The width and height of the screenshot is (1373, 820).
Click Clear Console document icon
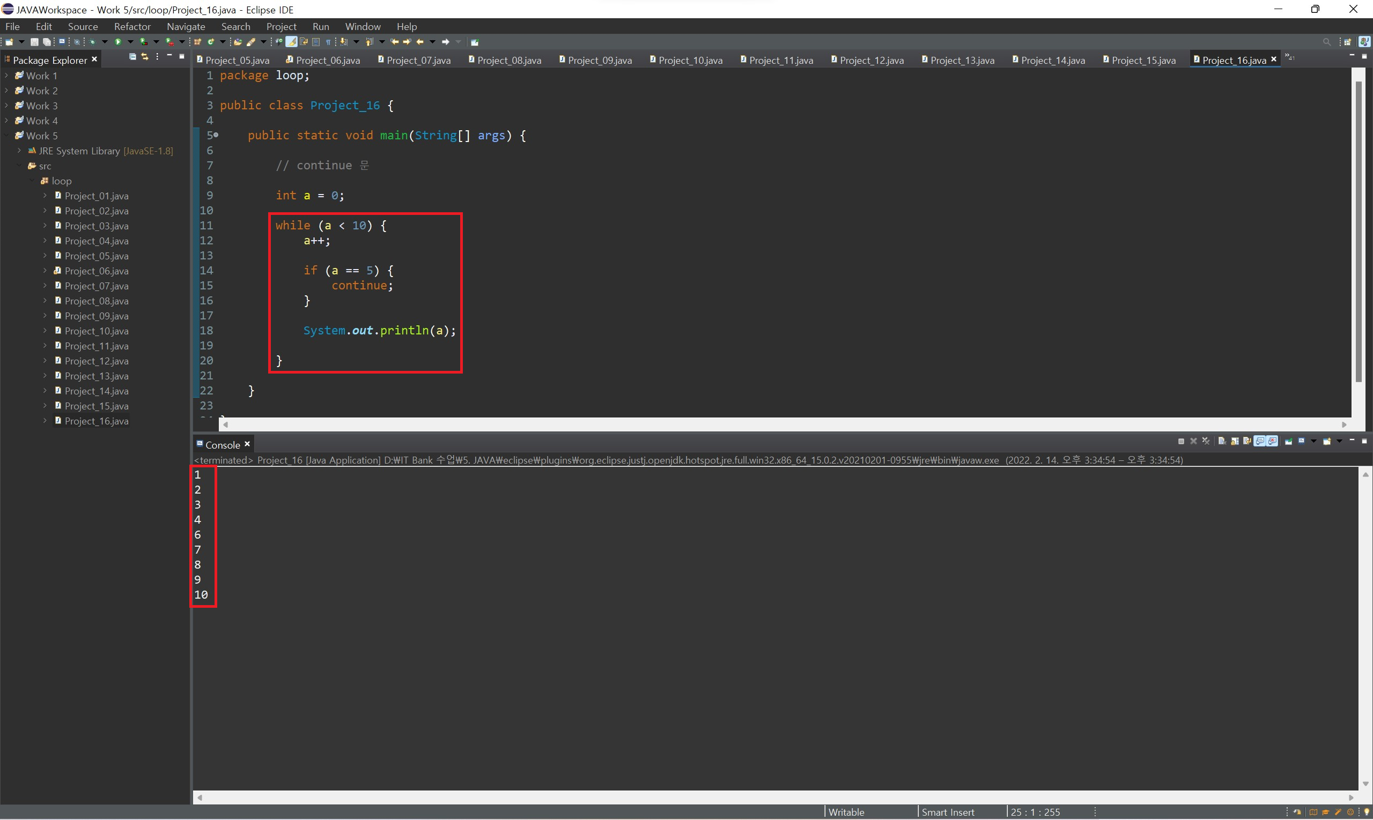coord(1222,441)
